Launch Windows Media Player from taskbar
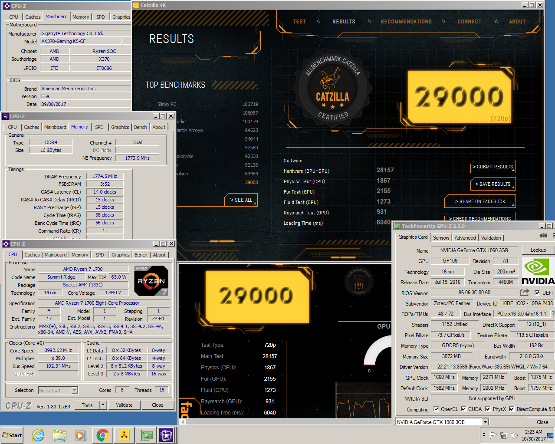Screen dimensions: 555x444 point(81,435)
